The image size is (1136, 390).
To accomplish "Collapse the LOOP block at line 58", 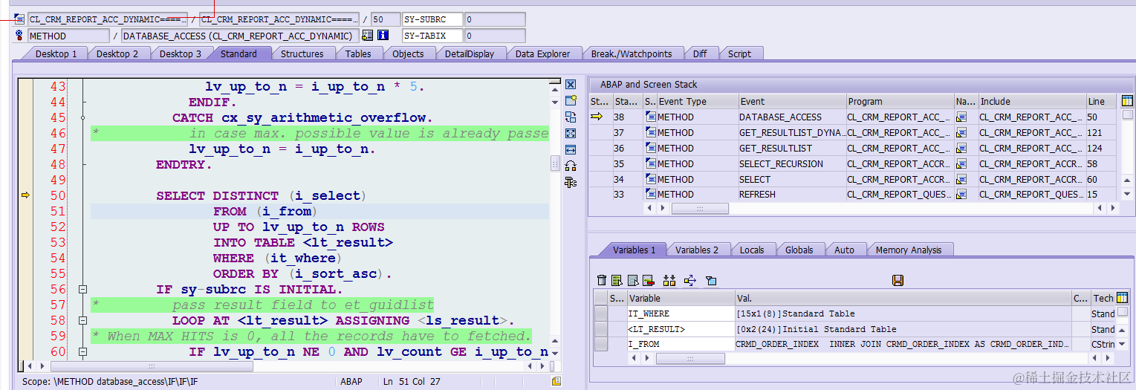I will 82,321.
